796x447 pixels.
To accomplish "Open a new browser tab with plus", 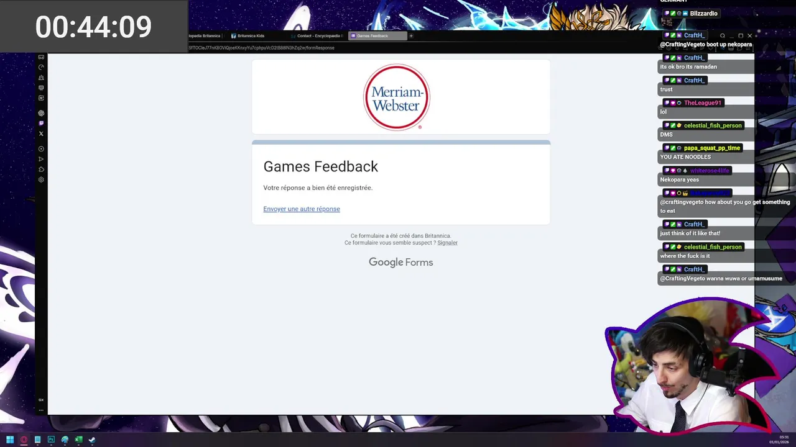I will point(410,36).
